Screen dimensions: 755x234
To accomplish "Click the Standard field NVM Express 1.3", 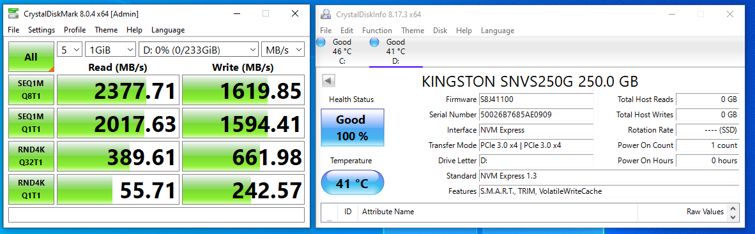I will click(609, 176).
